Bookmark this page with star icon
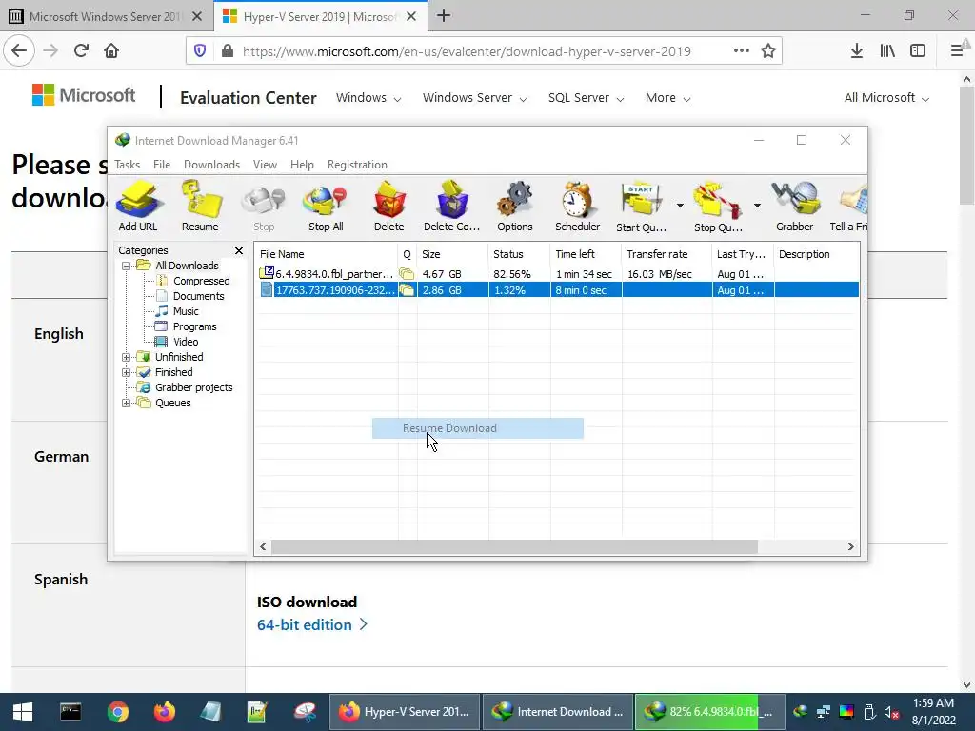The width and height of the screenshot is (975, 731). [x=768, y=51]
